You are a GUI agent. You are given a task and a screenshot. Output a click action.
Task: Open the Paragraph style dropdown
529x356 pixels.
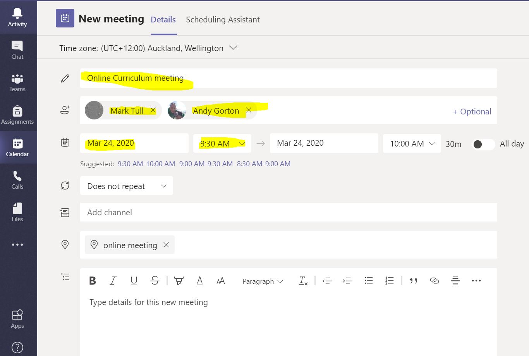[262, 281]
